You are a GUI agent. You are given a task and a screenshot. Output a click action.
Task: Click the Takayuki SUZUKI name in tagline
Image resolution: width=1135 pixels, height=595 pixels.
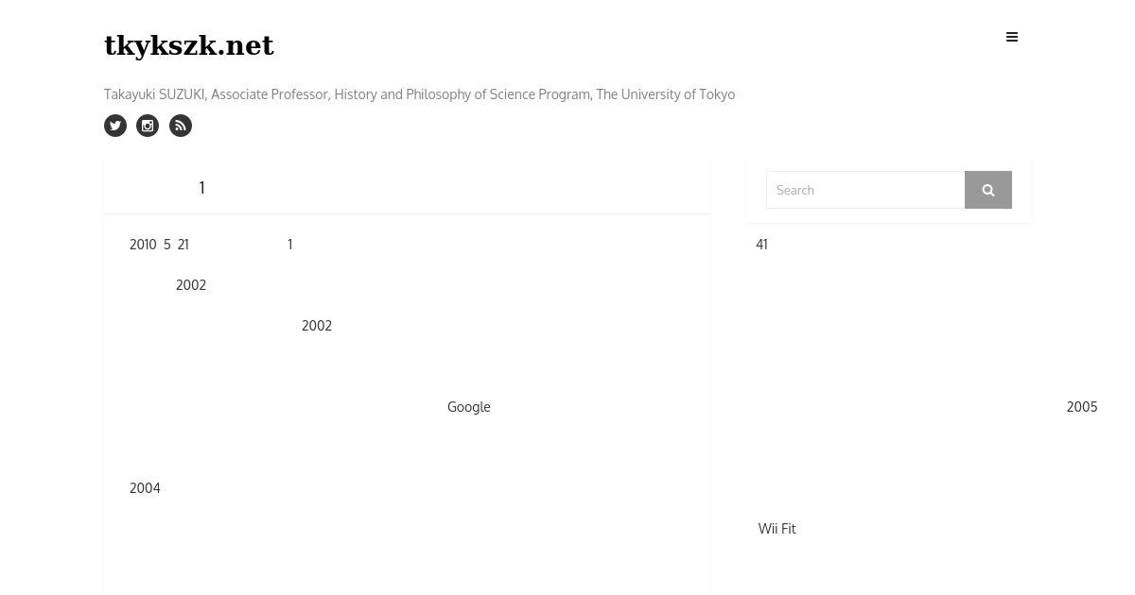coord(154,94)
